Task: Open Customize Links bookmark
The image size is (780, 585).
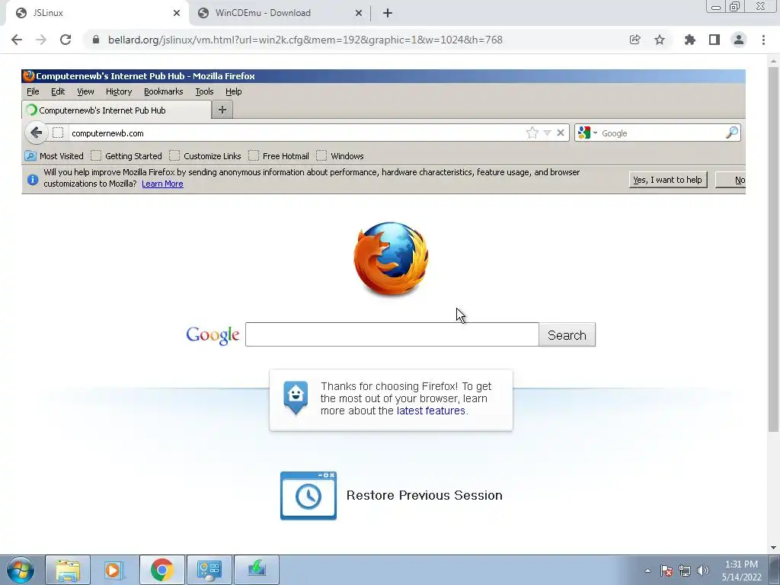Action: pyautogui.click(x=205, y=155)
